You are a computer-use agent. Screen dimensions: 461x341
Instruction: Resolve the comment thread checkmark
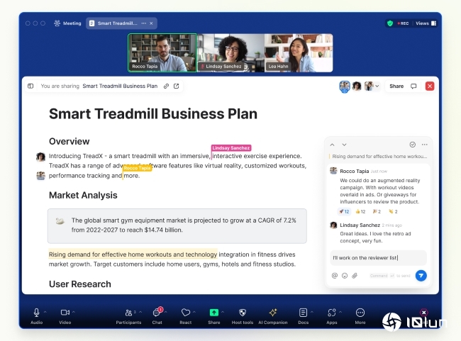click(x=413, y=145)
